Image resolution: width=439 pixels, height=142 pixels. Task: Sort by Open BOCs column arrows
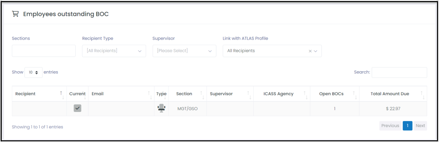(355, 95)
